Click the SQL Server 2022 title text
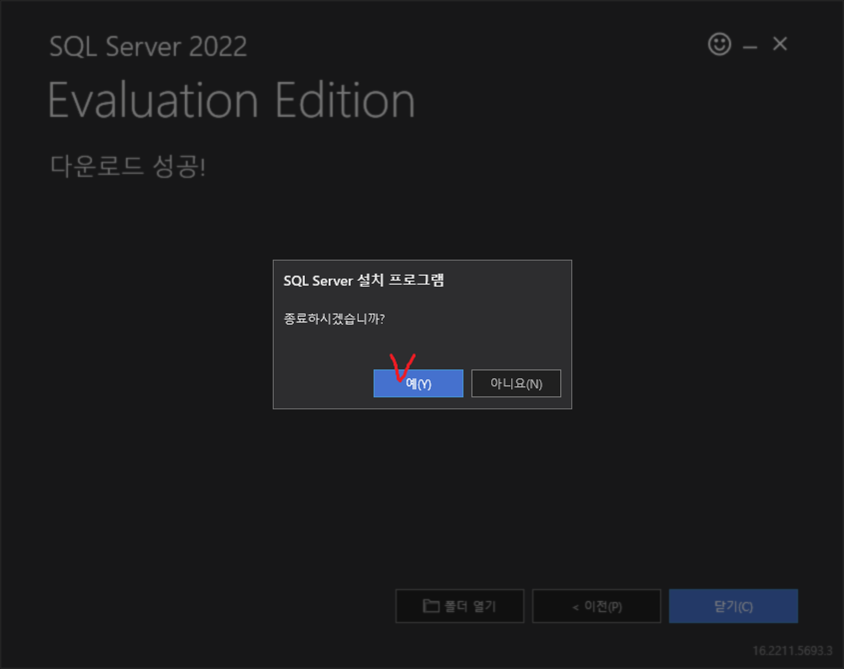This screenshot has height=669, width=844. pyautogui.click(x=148, y=46)
